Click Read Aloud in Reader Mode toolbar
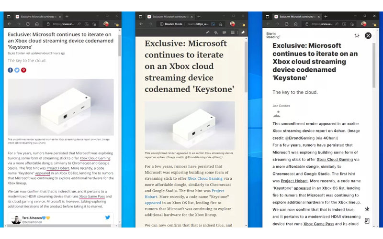 pos(208,33)
